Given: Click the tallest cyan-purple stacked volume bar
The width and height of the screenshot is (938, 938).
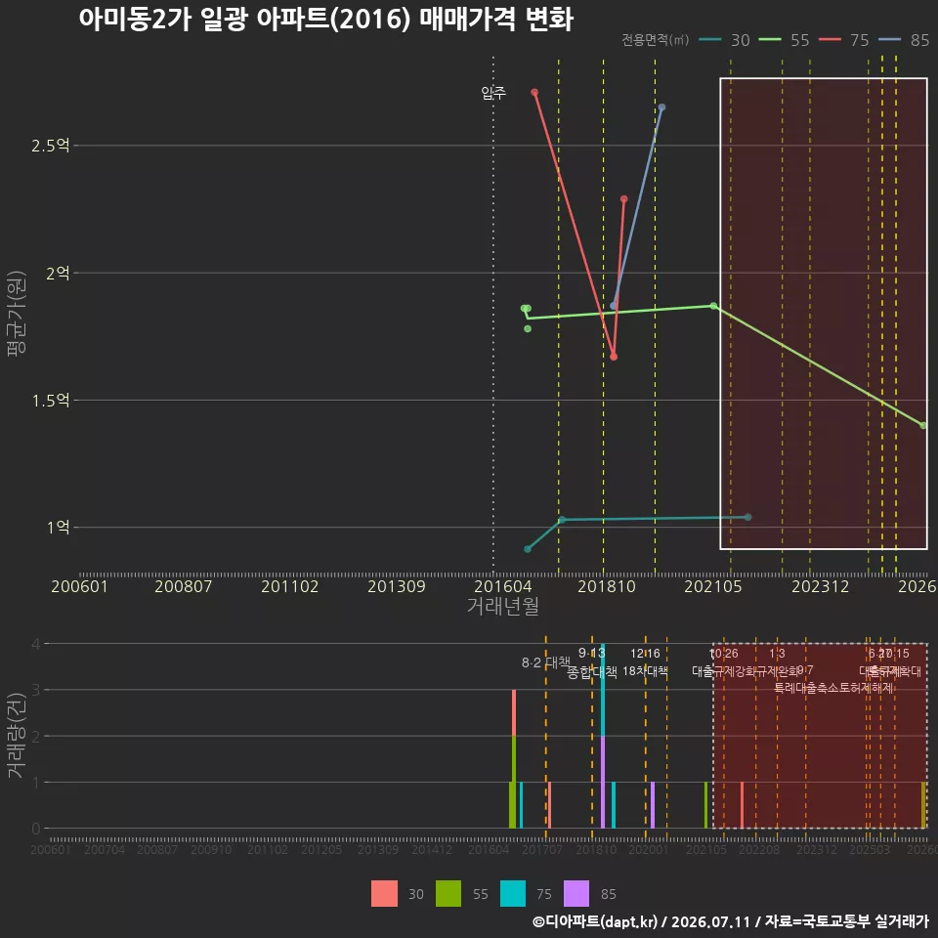Looking at the screenshot, I should coord(603,736).
